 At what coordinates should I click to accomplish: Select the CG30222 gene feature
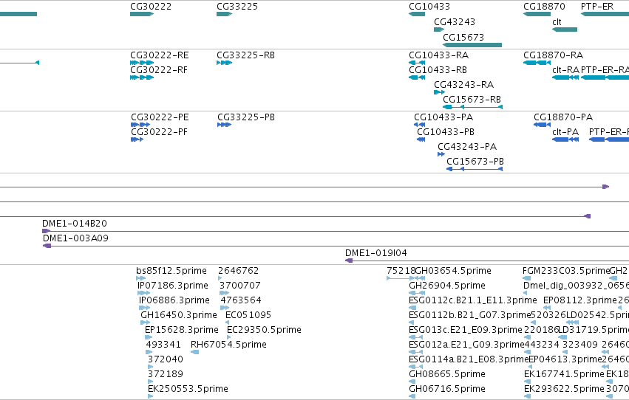tap(142, 14)
